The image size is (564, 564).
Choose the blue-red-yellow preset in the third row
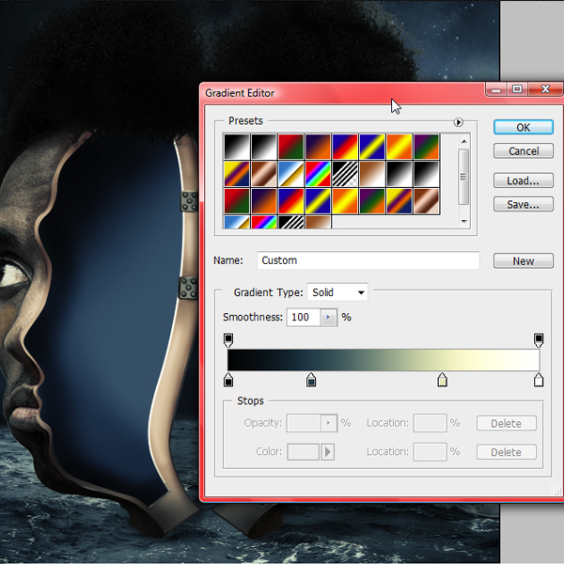(x=290, y=201)
